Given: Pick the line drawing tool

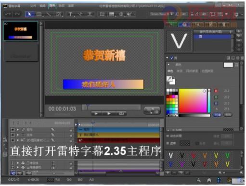Looking at the screenshot, I should [x=49, y=14].
